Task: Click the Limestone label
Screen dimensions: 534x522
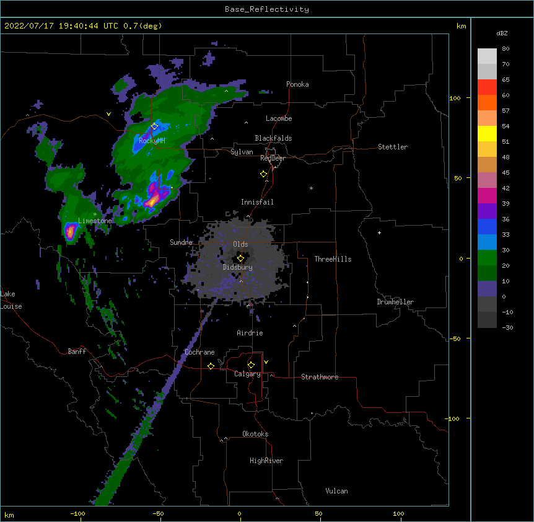Action: pos(95,221)
